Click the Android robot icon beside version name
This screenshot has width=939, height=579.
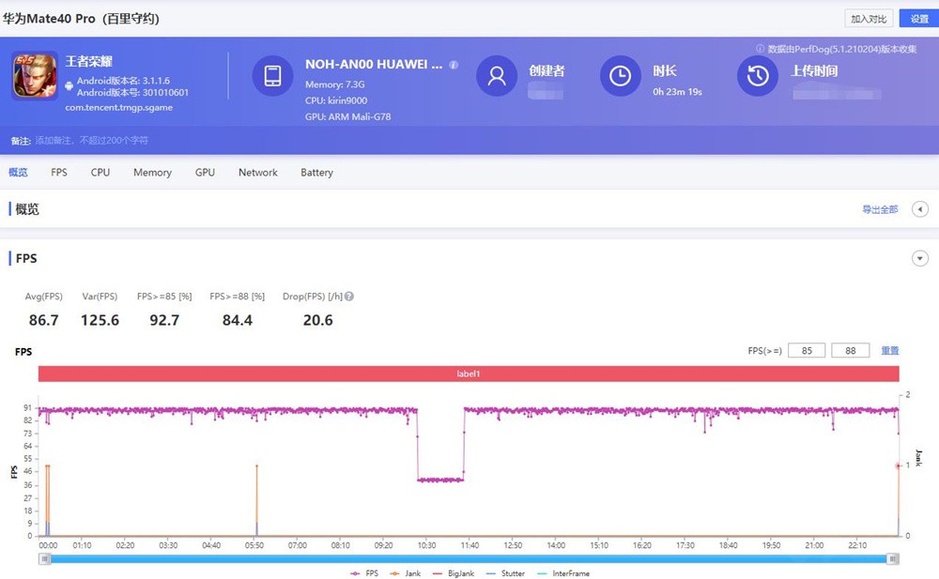point(69,86)
